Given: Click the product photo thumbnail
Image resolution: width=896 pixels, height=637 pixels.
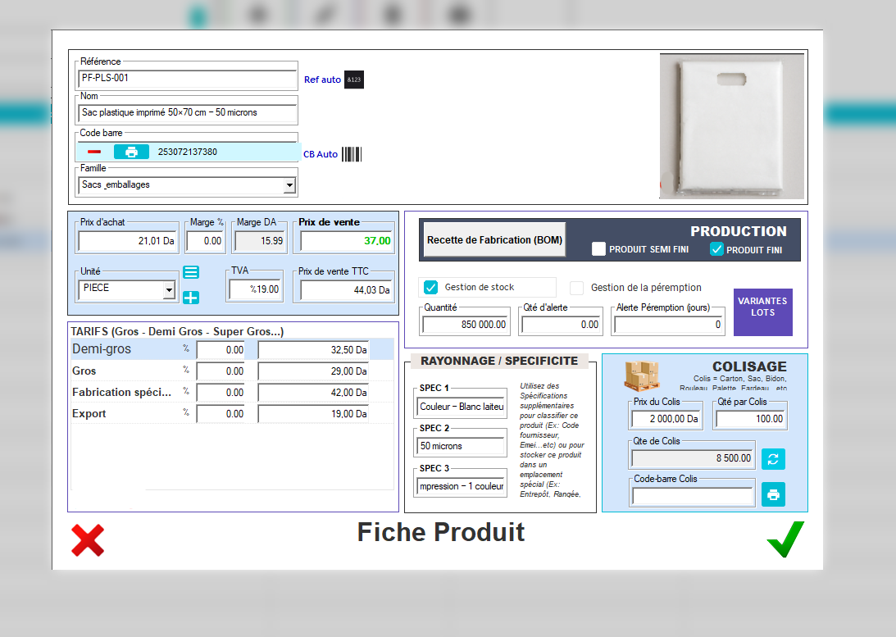Looking at the screenshot, I should pos(730,125).
